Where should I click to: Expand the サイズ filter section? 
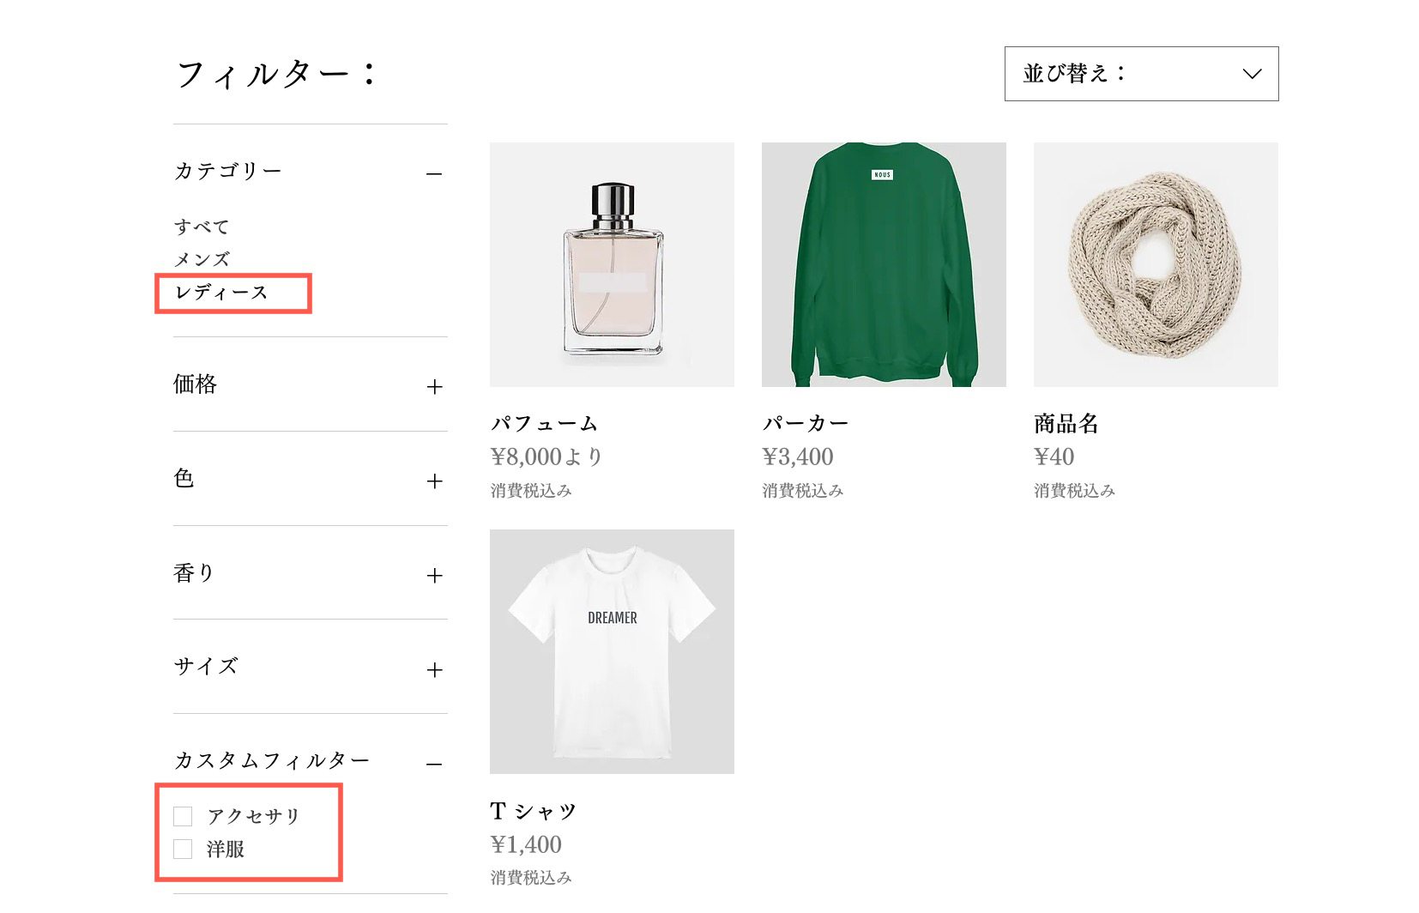coord(434,670)
